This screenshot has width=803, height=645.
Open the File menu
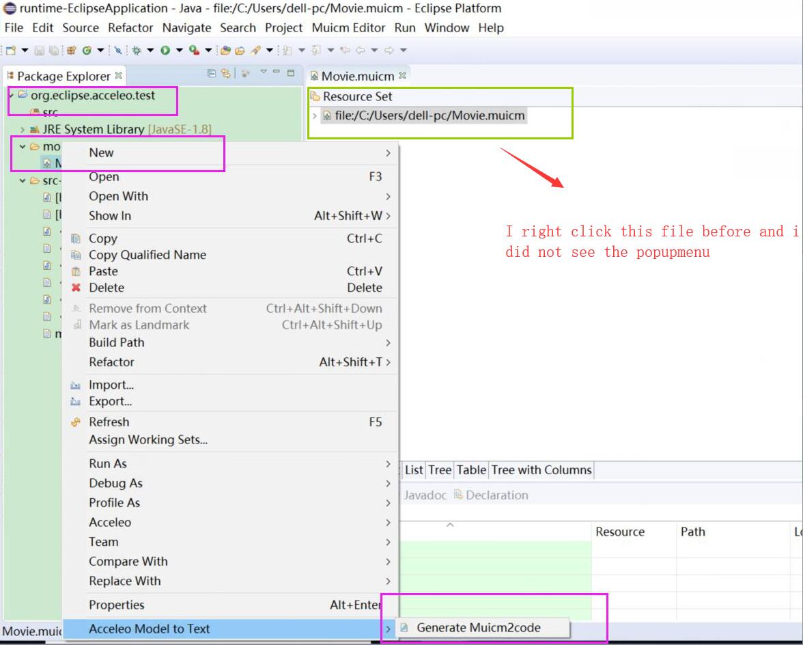(14, 27)
